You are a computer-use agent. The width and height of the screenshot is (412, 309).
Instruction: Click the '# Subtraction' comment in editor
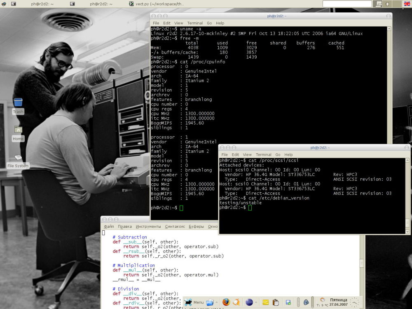pos(130,237)
